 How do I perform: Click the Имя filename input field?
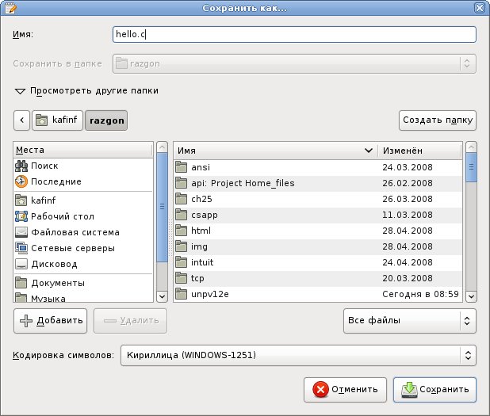pos(294,34)
